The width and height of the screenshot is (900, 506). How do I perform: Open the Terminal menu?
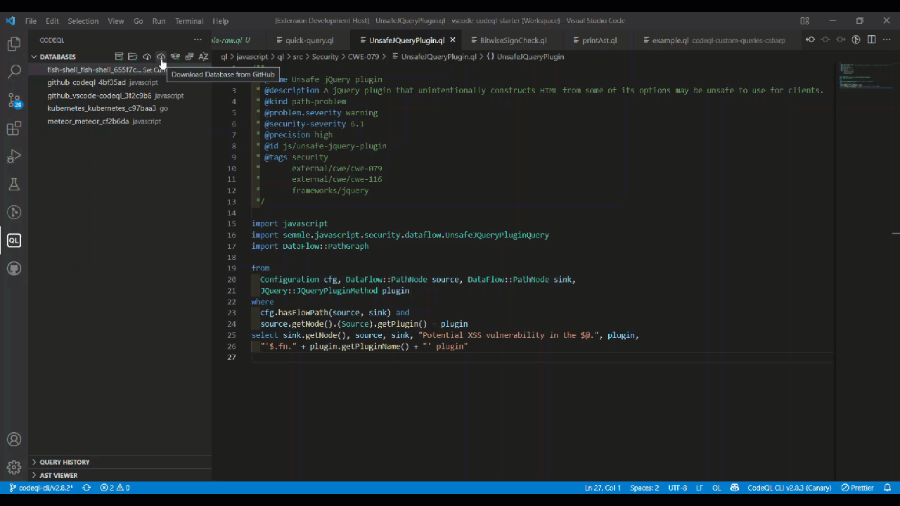click(189, 21)
